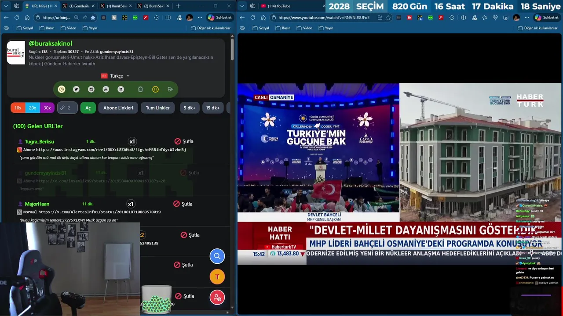Click the YouTube URL address bar
Viewport: 563px width, 316px height.
[x=325, y=18]
